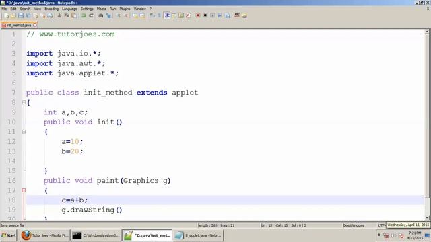Click the Paste toolbar icon
Image resolution: width=431 pixels, height=242 pixels.
pos(74,15)
